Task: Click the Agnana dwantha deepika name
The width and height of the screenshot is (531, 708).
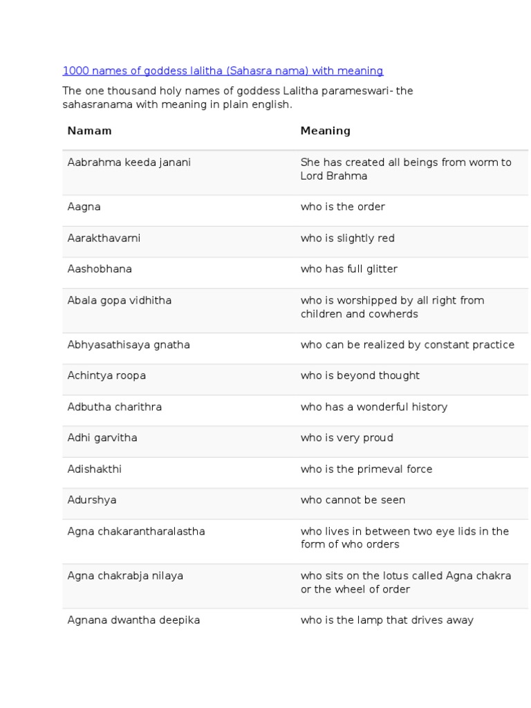Action: [133, 620]
